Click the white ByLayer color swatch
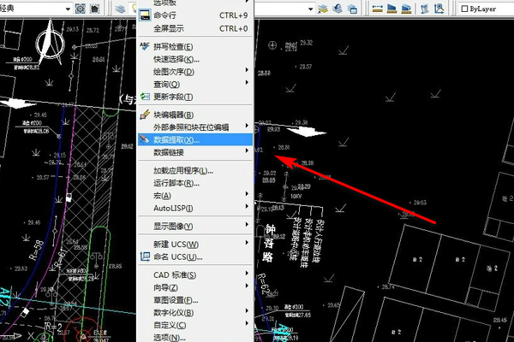The image size is (514, 342). pos(464,9)
